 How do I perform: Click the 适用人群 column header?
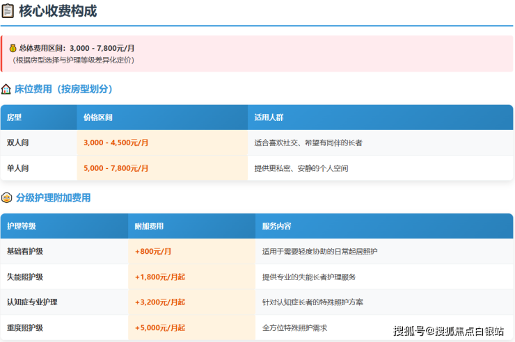coord(269,117)
